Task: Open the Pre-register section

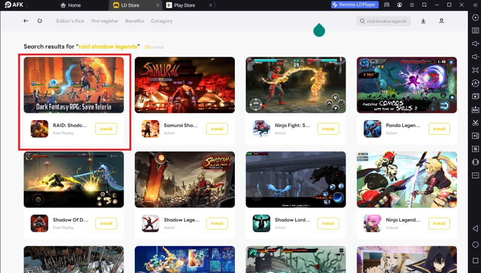Action: 105,21
